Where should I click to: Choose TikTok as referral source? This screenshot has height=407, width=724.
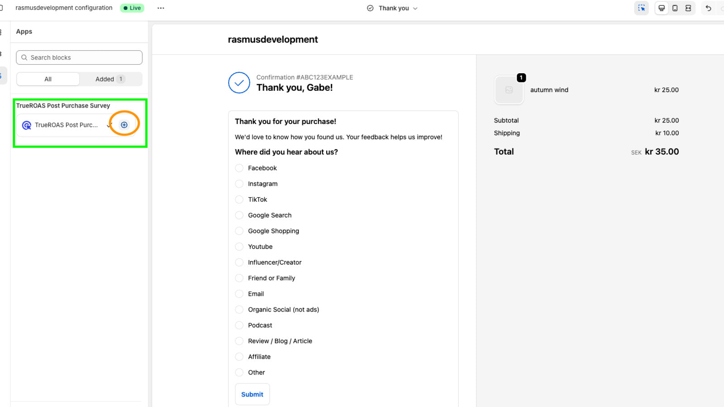[239, 199]
